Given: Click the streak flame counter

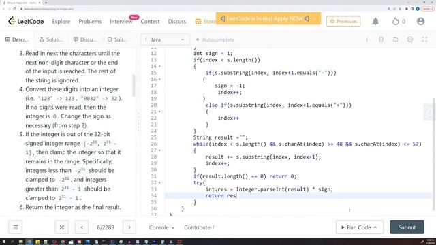Looking at the screenshot, I should coord(399,21).
